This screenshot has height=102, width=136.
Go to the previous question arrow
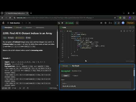[22, 23]
